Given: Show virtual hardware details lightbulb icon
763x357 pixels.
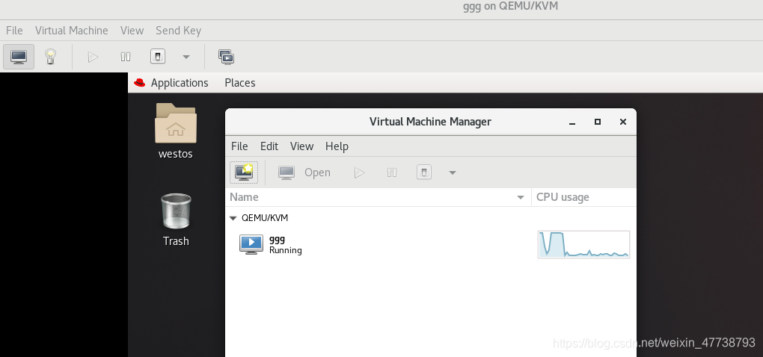Looking at the screenshot, I should [50, 57].
